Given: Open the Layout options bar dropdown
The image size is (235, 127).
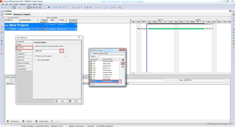Looking at the screenshot, I should pos(6,18).
